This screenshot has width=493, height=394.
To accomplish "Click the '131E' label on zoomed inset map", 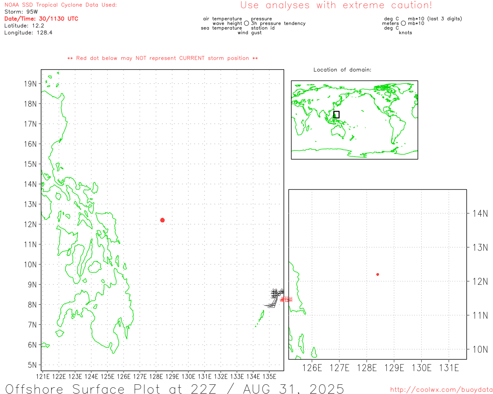I will (x=449, y=368).
